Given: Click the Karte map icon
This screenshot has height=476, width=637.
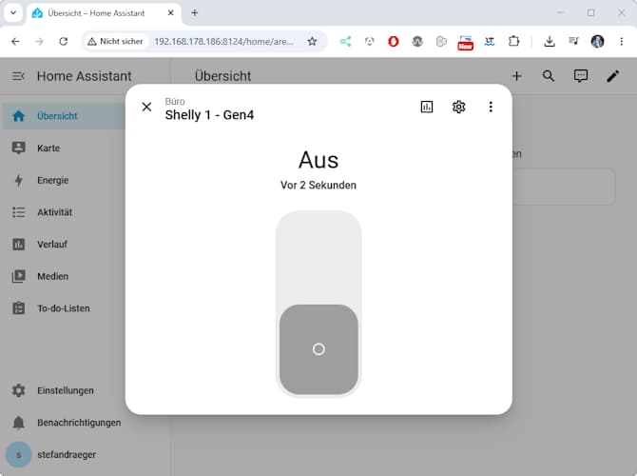Looking at the screenshot, I should 18,149.
